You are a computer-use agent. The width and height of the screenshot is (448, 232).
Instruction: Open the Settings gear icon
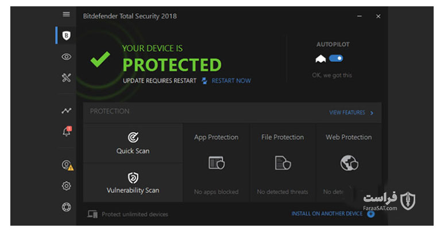pos(66,186)
